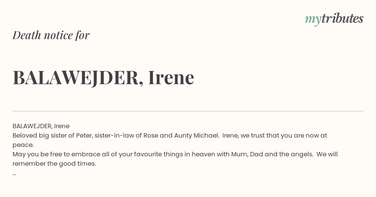Image resolution: width=376 pixels, height=197 pixels.
Task: Click the horizontal divider line
Action: pos(188,111)
